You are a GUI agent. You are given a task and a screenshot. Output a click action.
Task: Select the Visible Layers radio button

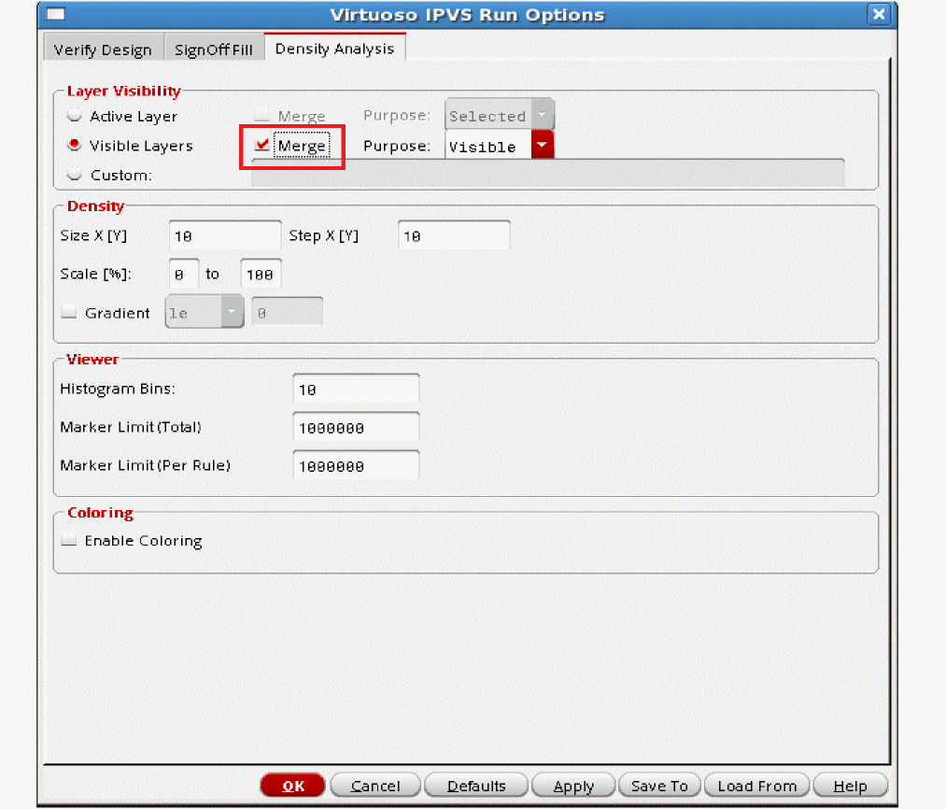click(x=74, y=145)
